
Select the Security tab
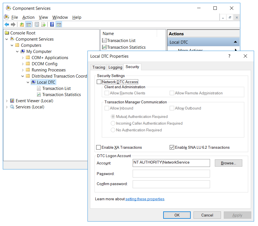[x=132, y=67]
